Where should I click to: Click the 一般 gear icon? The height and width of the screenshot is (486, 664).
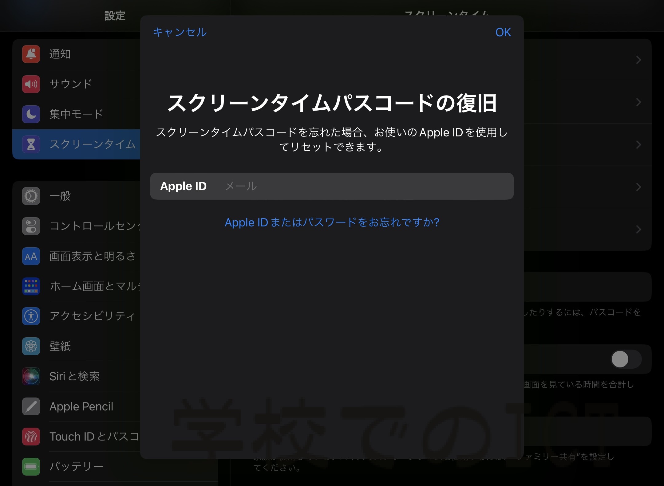tap(31, 196)
